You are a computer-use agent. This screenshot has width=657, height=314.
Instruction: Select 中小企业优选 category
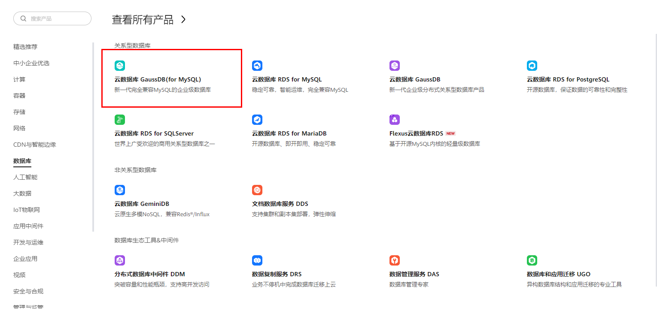(31, 63)
